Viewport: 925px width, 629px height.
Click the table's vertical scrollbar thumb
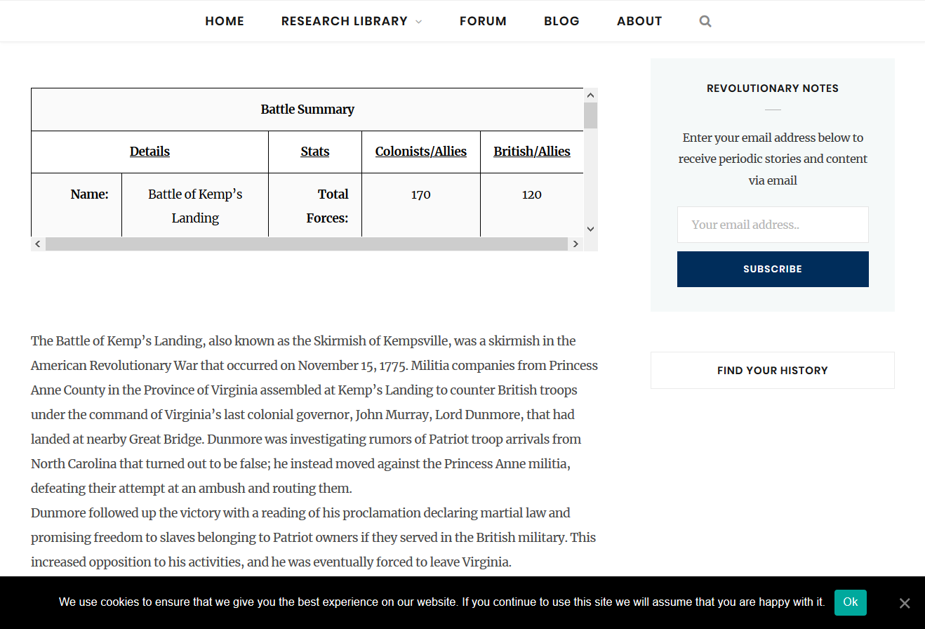(590, 115)
